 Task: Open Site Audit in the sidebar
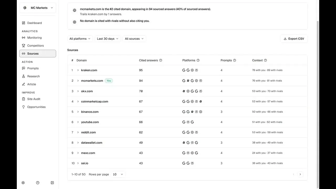(38, 99)
